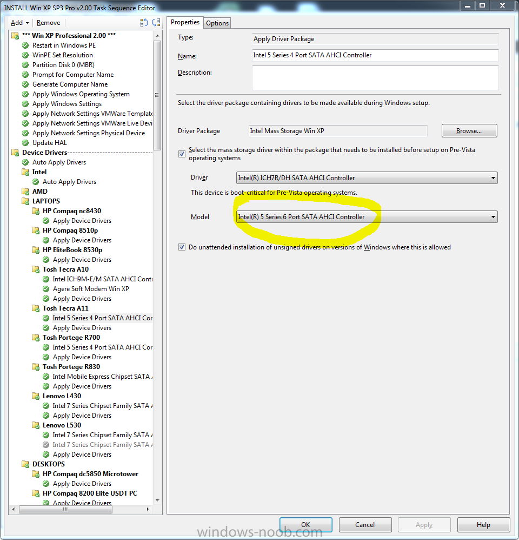Click the HP EliteBook 8530p folder icon
This screenshot has height=540, width=519.
click(x=36, y=249)
